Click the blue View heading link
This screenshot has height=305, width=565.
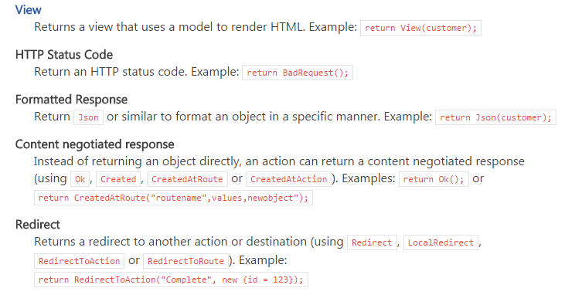[28, 10]
